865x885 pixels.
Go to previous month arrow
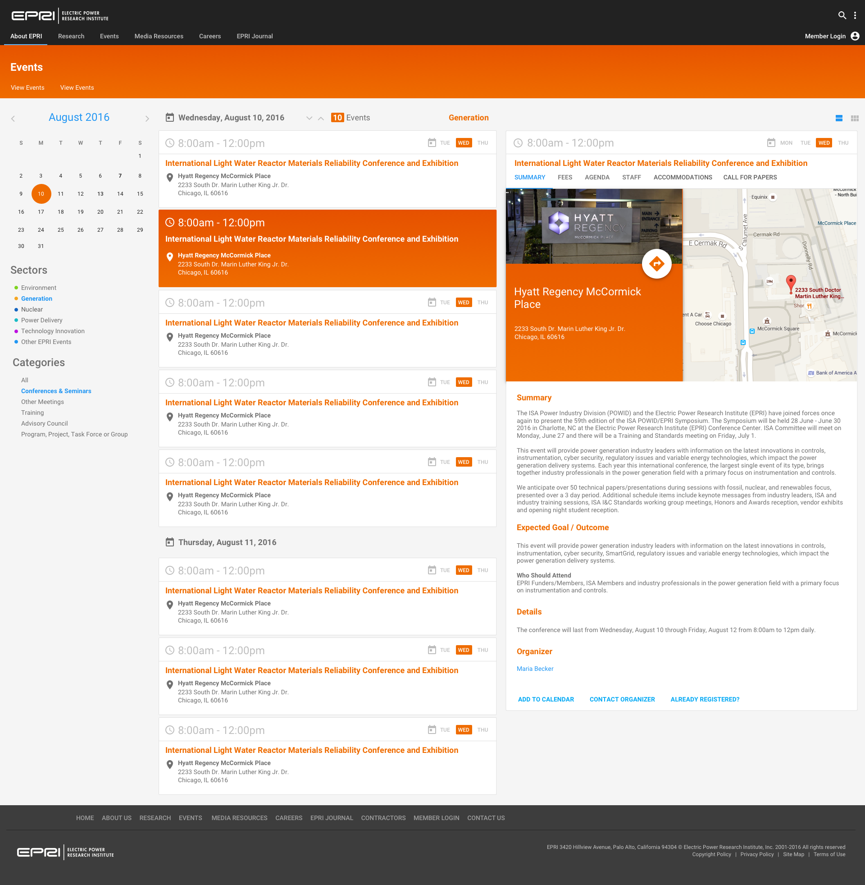[x=13, y=118]
